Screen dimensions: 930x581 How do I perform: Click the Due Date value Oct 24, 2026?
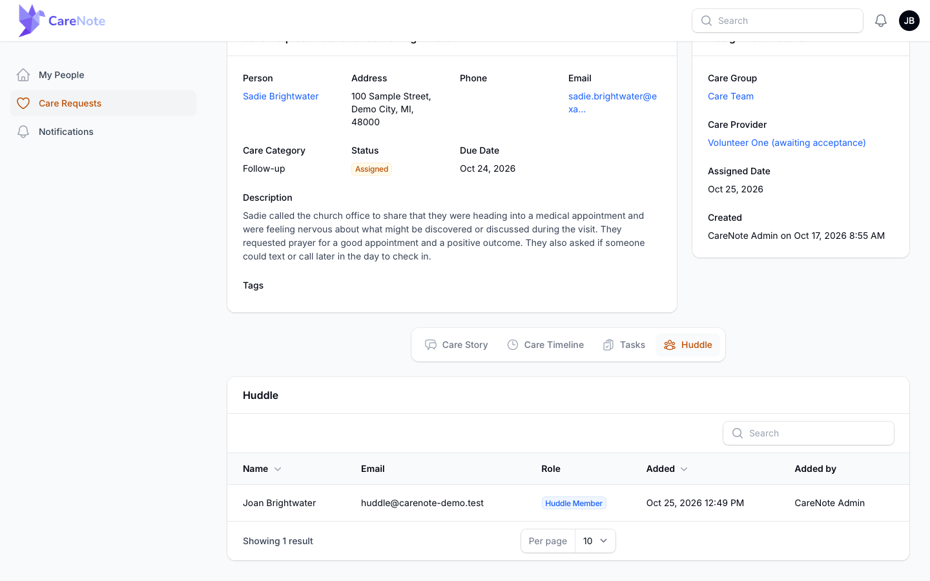488,168
